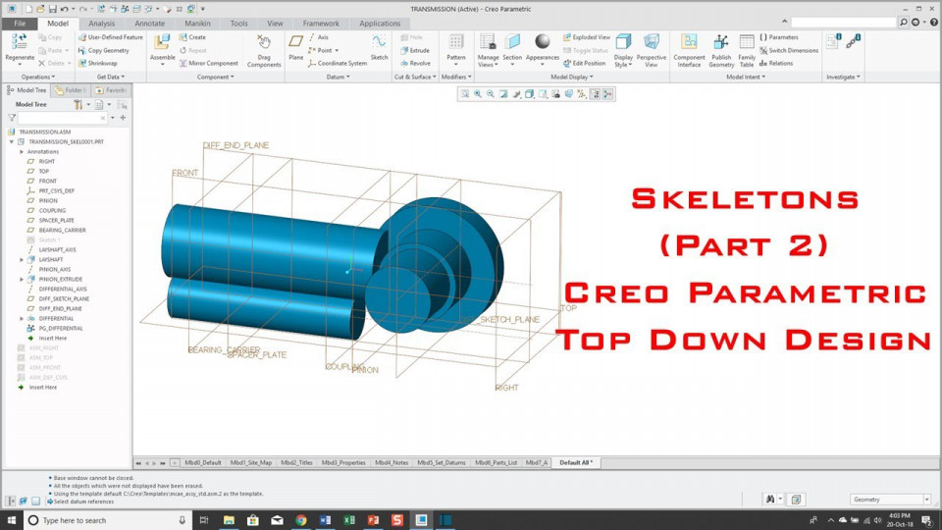The image size is (942, 530).
Task: Collapse TRANSMISSION_SKEL0001.PRT node
Action: 12,141
